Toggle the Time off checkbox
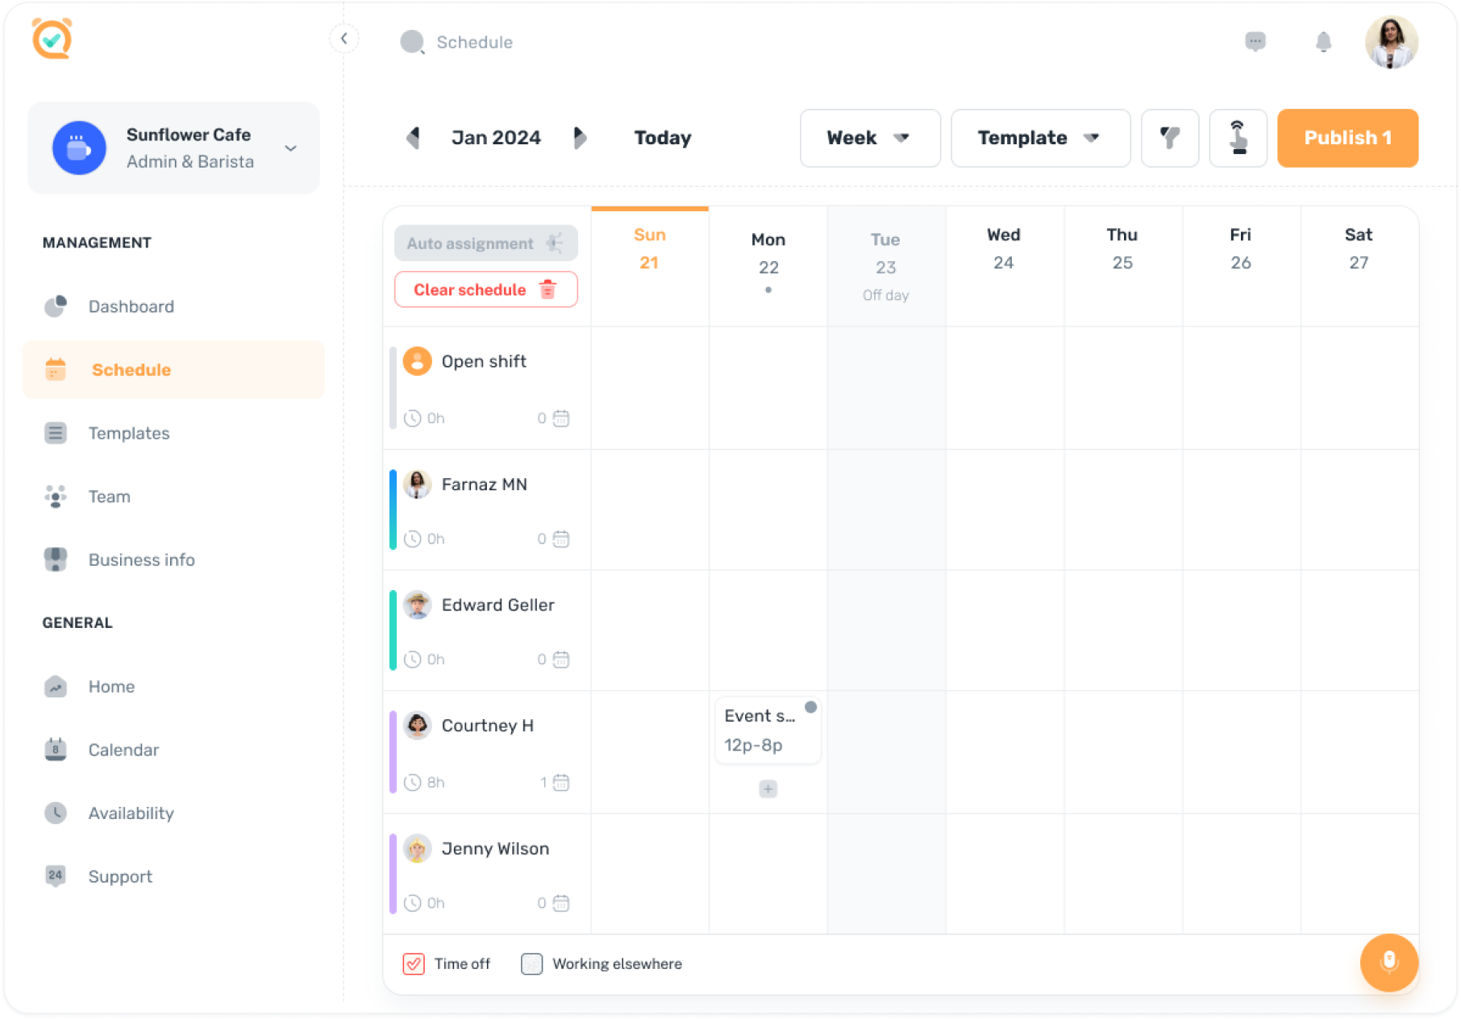Screen dimensions: 1461x1019 point(414,963)
